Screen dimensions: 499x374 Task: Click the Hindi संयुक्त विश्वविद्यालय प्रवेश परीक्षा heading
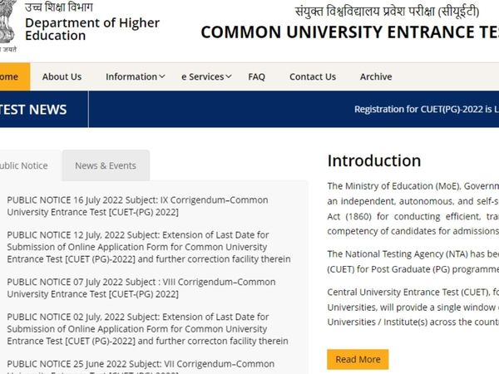click(x=388, y=12)
